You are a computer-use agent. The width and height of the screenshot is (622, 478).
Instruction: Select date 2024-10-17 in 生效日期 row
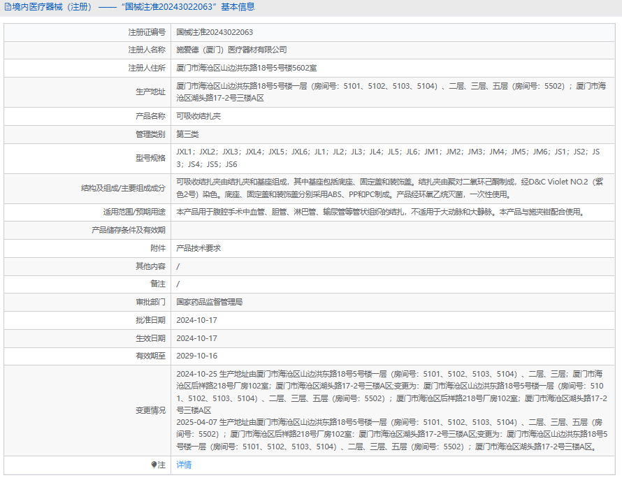click(x=197, y=338)
